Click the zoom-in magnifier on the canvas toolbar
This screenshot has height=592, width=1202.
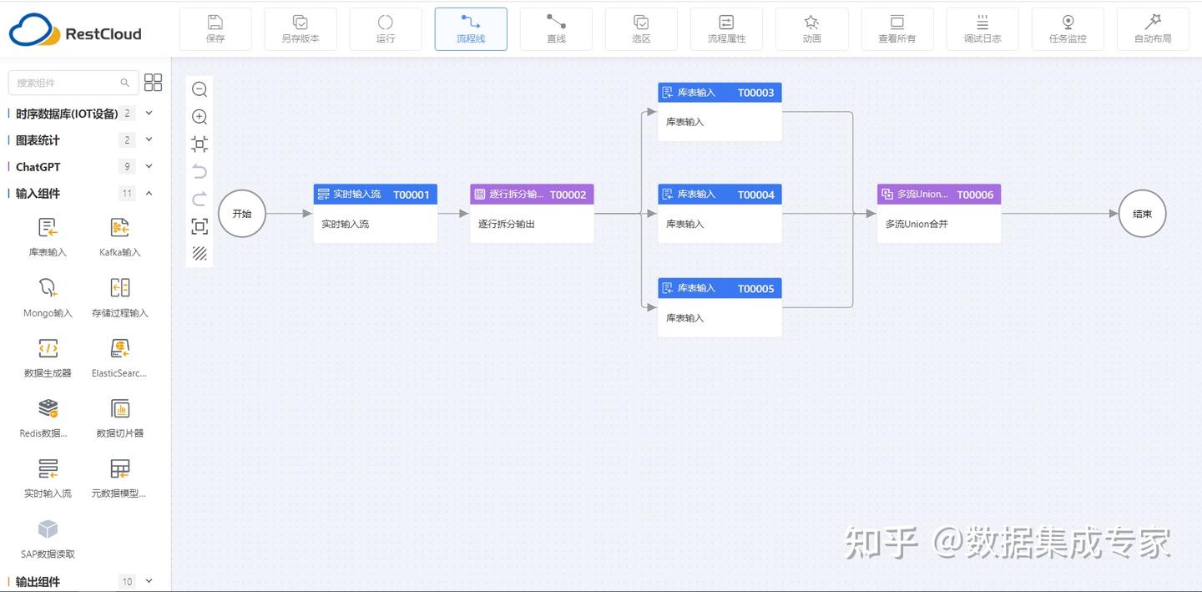point(199,117)
